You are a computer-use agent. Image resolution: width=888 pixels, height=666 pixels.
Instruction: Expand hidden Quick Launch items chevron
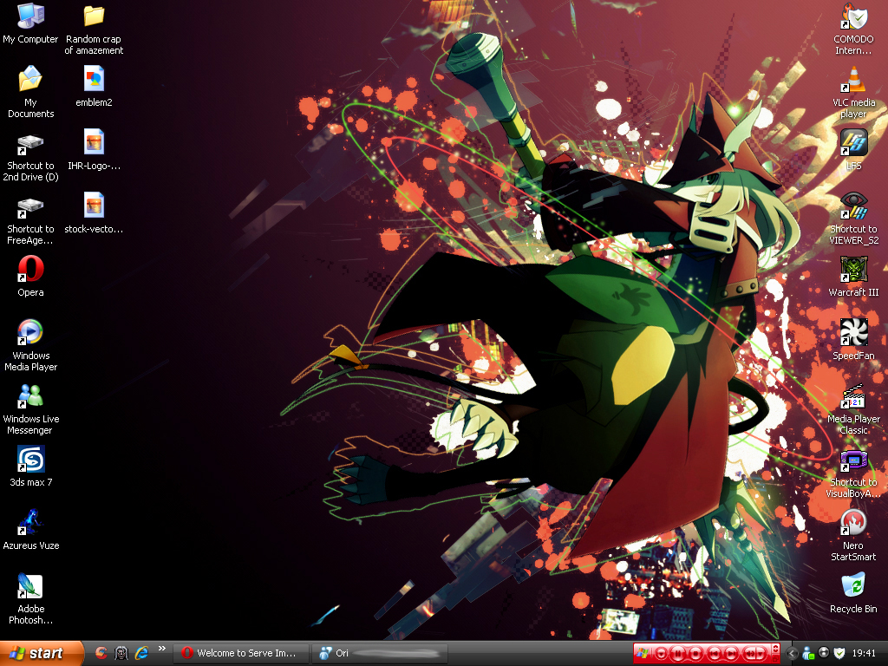click(x=162, y=649)
